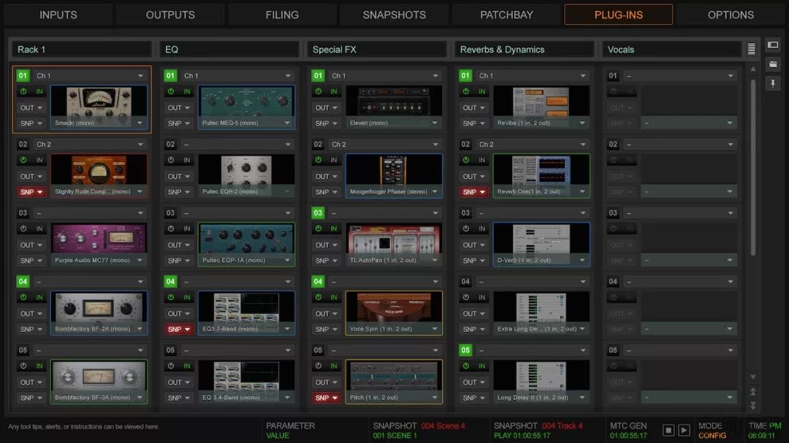Click the scroll up arrow of rack list
Image resolution: width=789 pixels, height=443 pixels.
752,69
